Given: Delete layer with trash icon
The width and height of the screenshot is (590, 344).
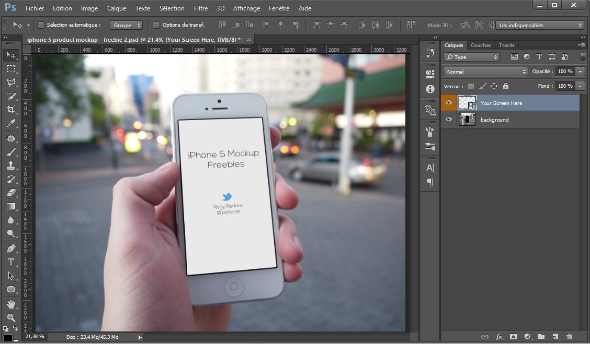Looking at the screenshot, I should (569, 337).
